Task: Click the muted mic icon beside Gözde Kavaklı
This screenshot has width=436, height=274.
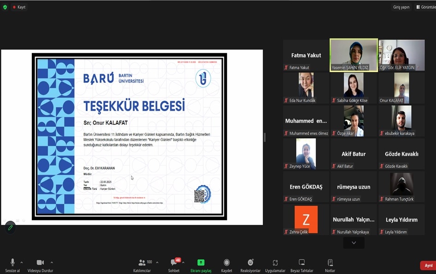Action: point(382,166)
